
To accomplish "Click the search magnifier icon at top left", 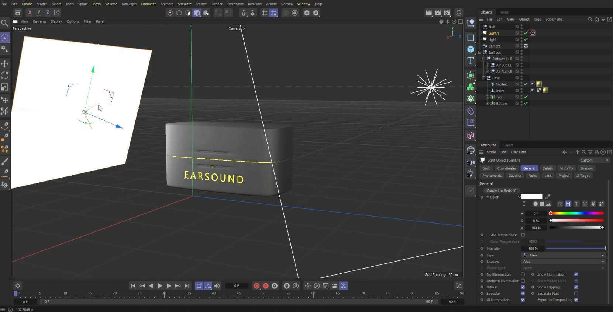I will click(4, 23).
